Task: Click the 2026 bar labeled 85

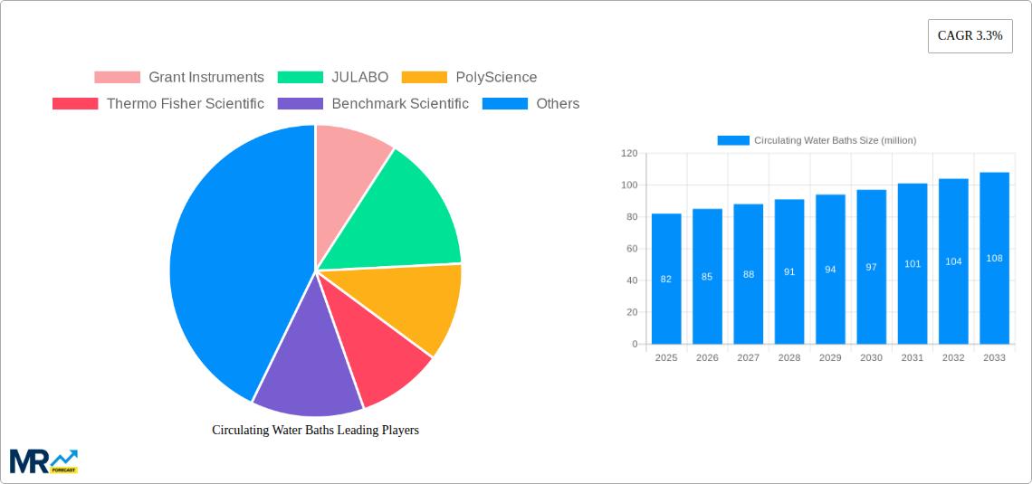Action: click(707, 276)
